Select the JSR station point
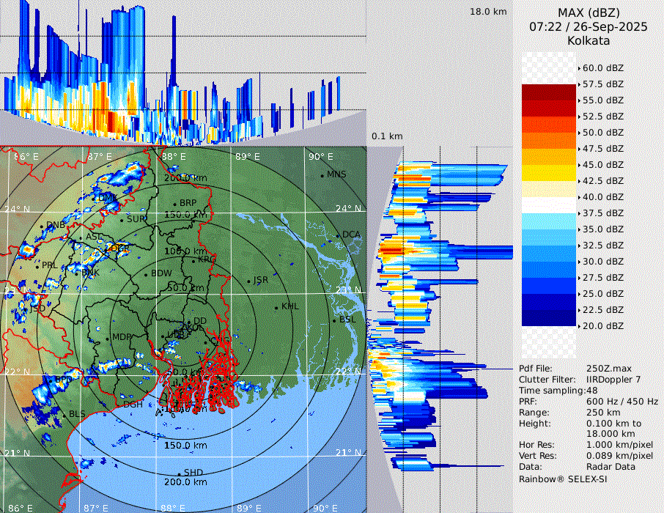 click(248, 281)
